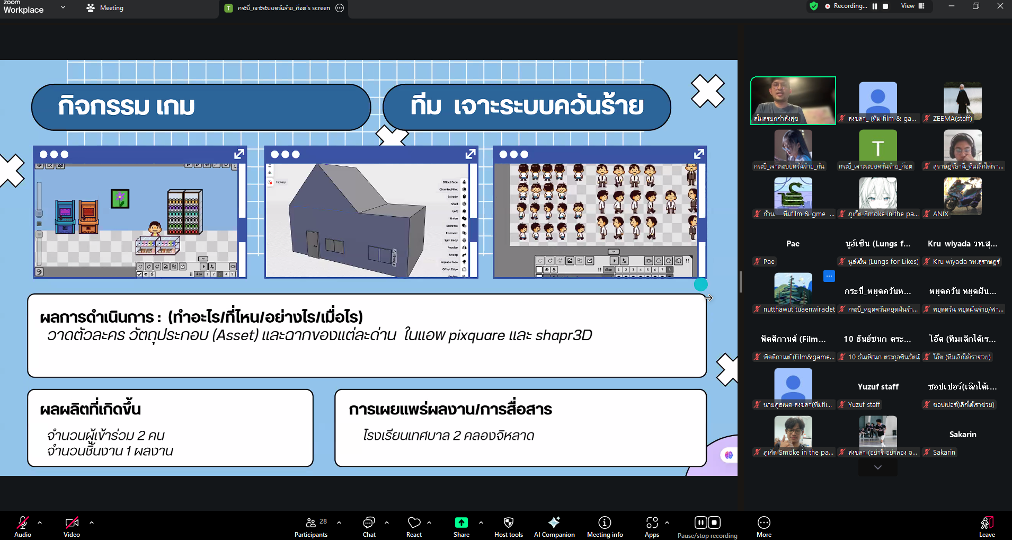Click the green Share screen icon
The width and height of the screenshot is (1012, 540).
[461, 523]
